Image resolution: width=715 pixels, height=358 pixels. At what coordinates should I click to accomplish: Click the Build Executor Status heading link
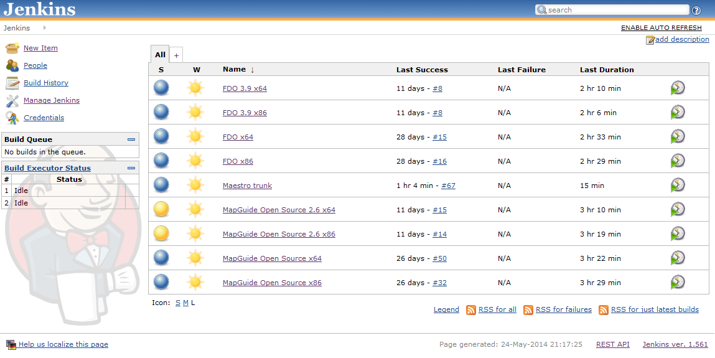point(47,168)
